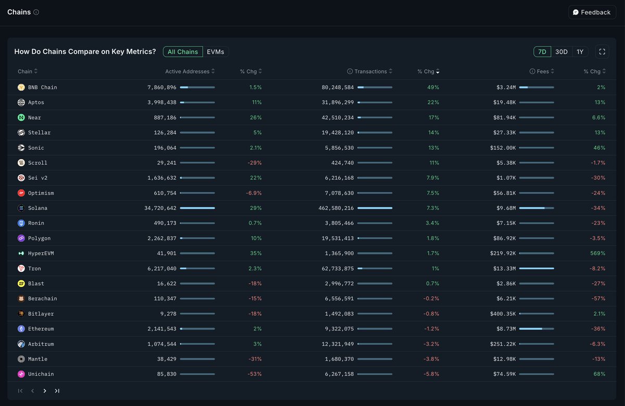Go to the first page of results

coord(20,391)
